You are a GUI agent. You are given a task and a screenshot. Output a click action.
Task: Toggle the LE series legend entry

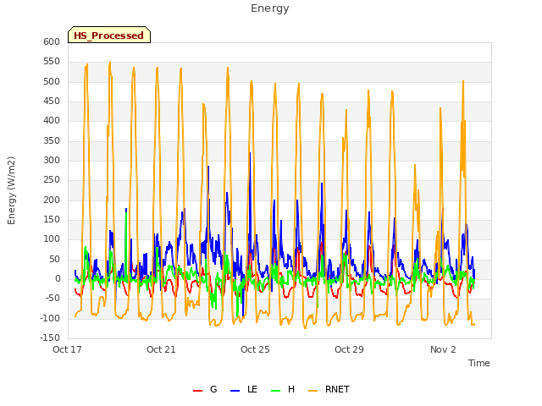pos(244,389)
